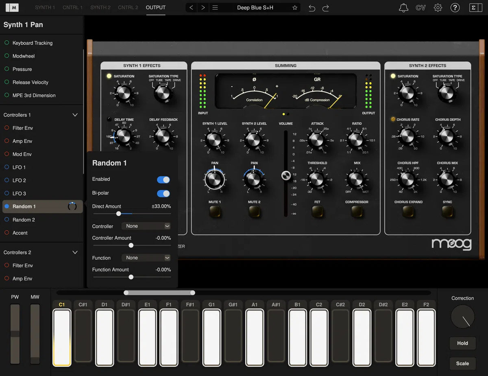Image resolution: width=488 pixels, height=376 pixels.
Task: Turn off the Bi-polar toggle
Action: (x=163, y=193)
